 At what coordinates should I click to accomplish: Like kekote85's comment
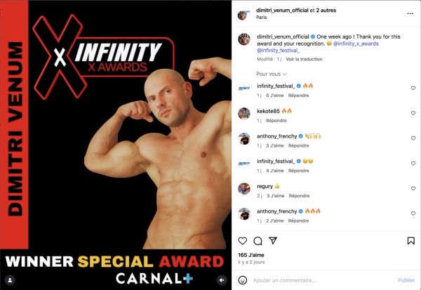pyautogui.click(x=413, y=113)
